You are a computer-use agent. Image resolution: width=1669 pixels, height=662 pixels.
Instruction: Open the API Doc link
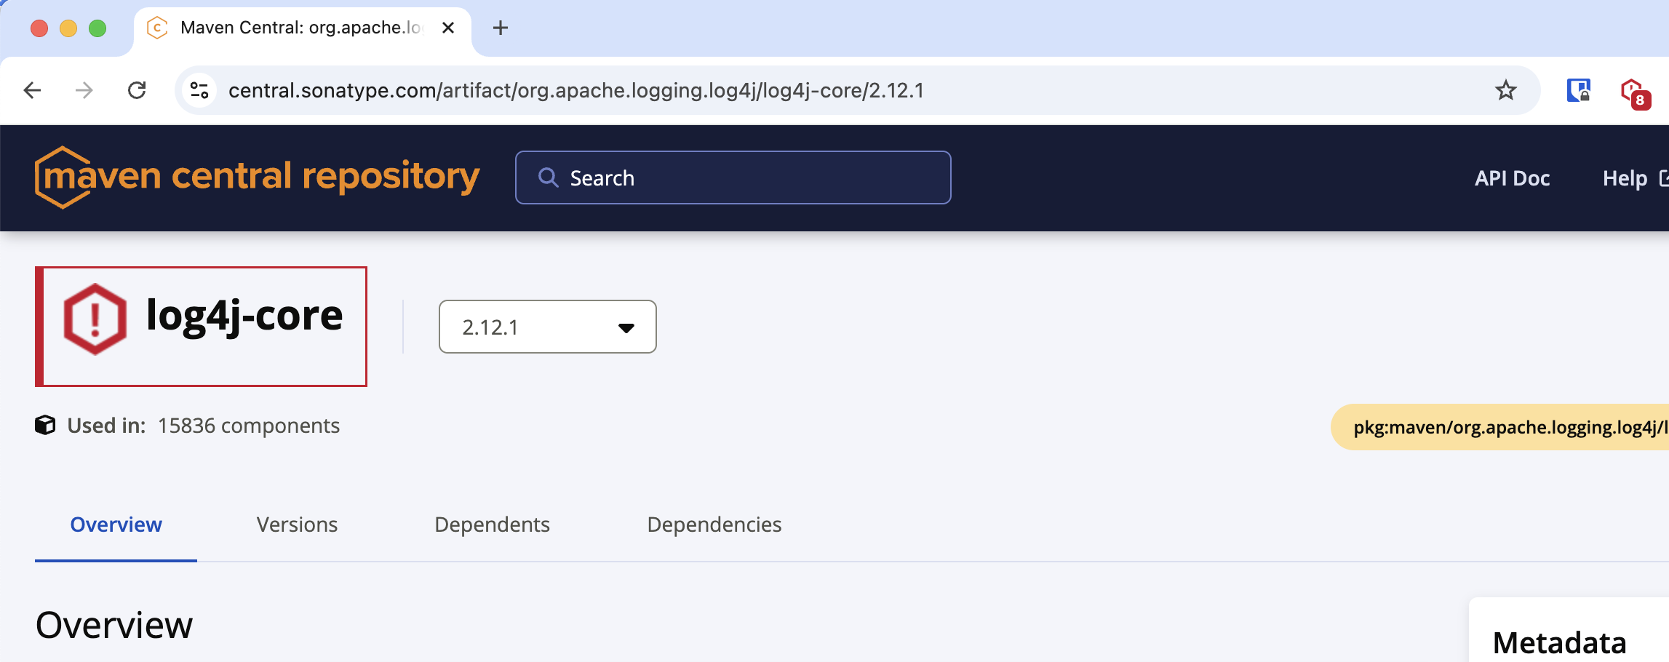point(1512,178)
